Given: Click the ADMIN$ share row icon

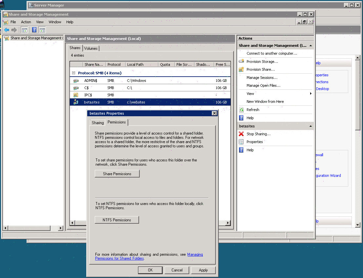Looking at the screenshot, I should click(x=76, y=81).
